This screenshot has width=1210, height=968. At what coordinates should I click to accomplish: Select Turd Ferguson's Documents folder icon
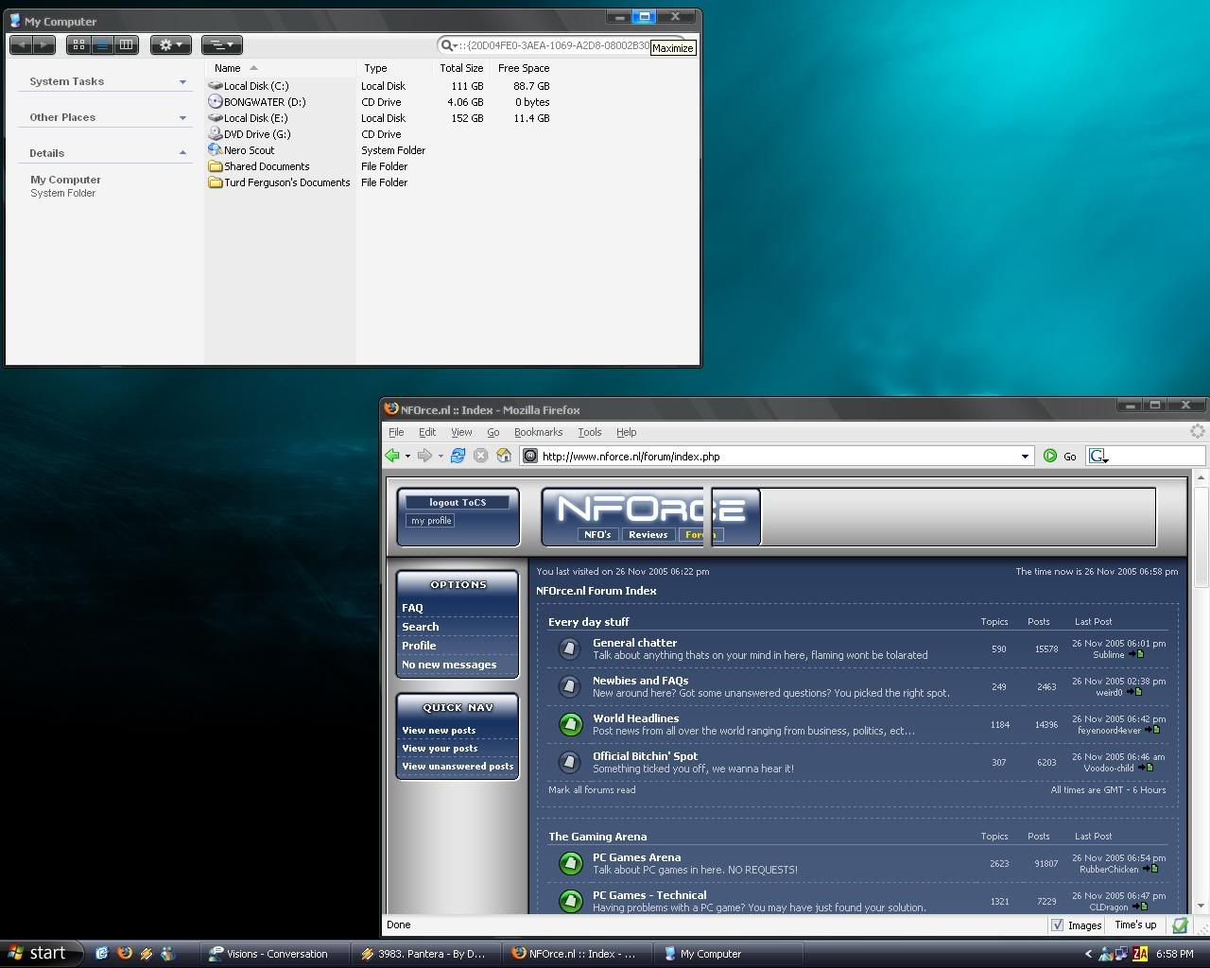[x=216, y=182]
